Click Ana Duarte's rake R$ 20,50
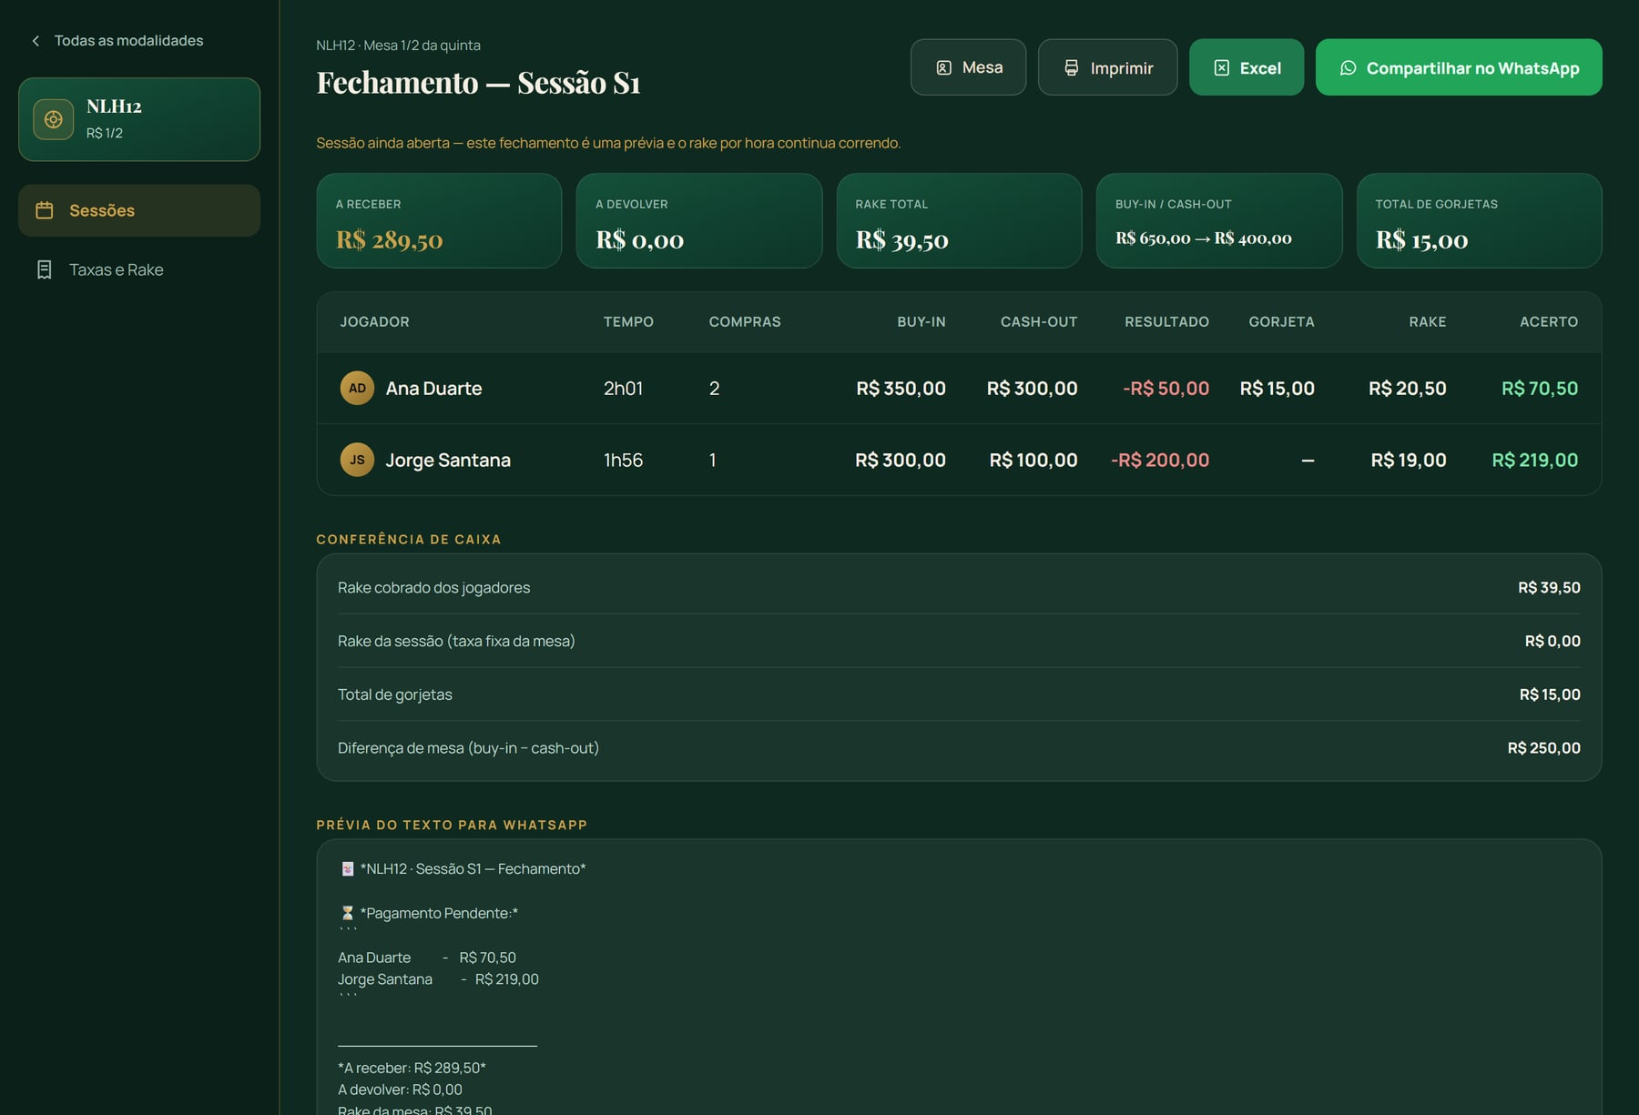This screenshot has width=1639, height=1115. click(x=1407, y=389)
